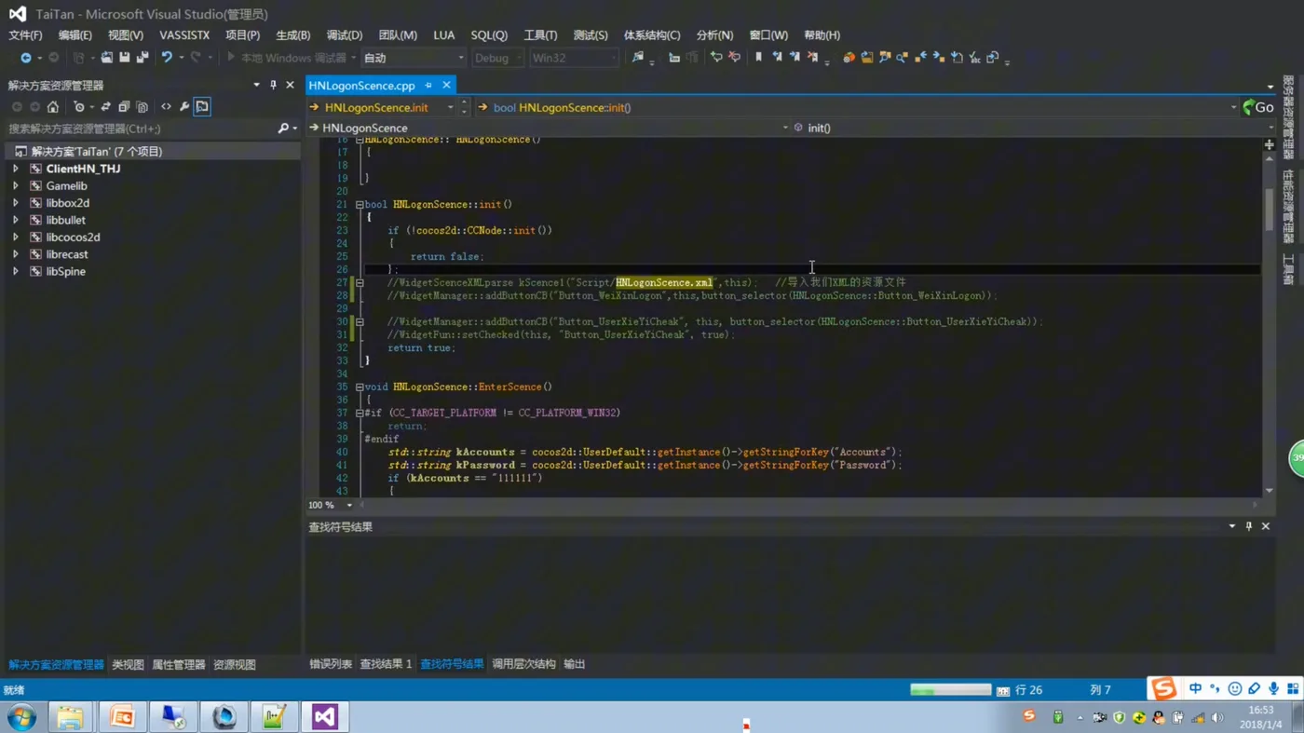The height and width of the screenshot is (733, 1304).
Task: Click Collapse All icon in Solution Explorer
Action: coord(124,107)
